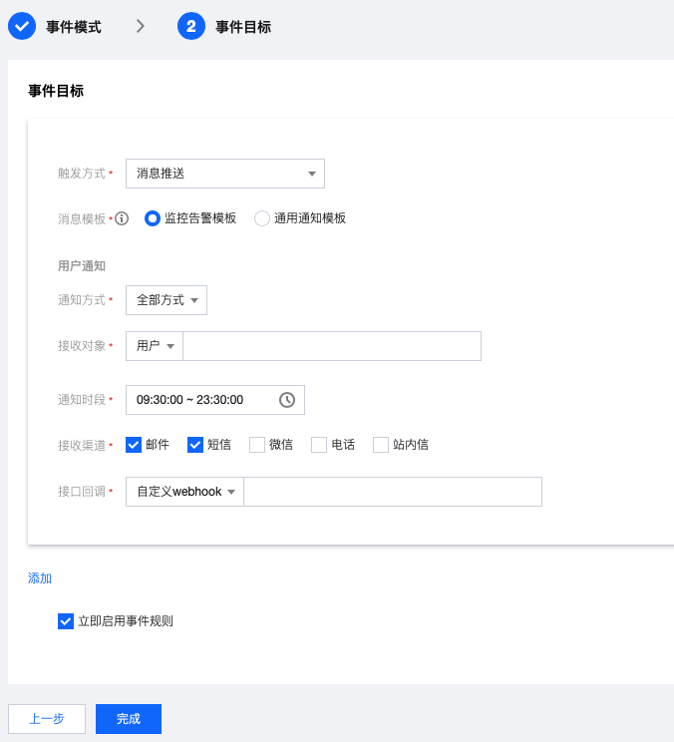Click the 添加 link

[40, 578]
